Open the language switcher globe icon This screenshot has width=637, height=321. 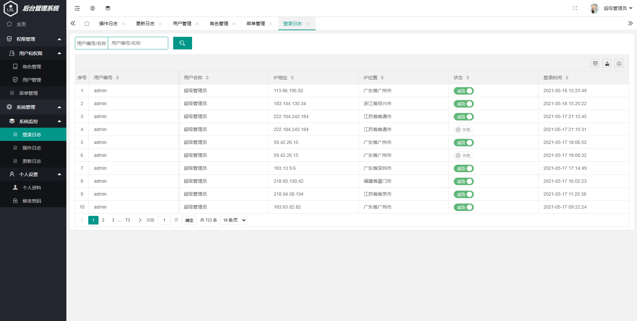[x=93, y=8]
